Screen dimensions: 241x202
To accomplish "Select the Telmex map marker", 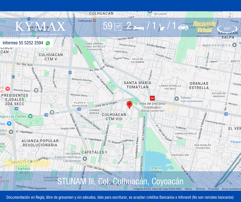I will click(176, 99).
